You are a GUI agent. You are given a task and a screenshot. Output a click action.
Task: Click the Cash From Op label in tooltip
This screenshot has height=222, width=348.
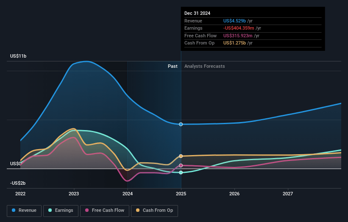[x=199, y=43]
